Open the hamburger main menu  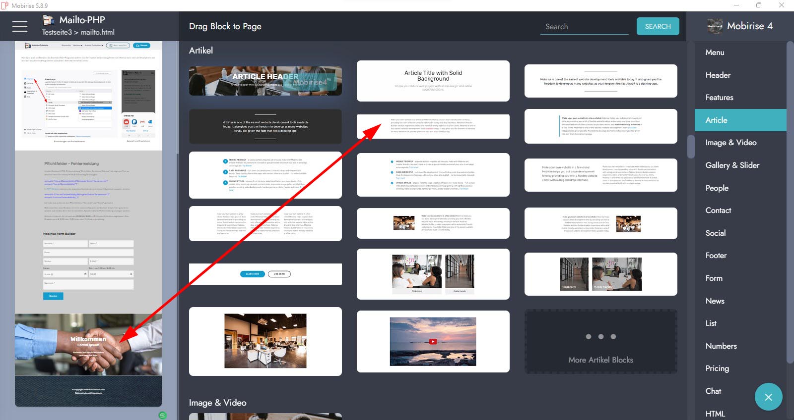click(20, 26)
